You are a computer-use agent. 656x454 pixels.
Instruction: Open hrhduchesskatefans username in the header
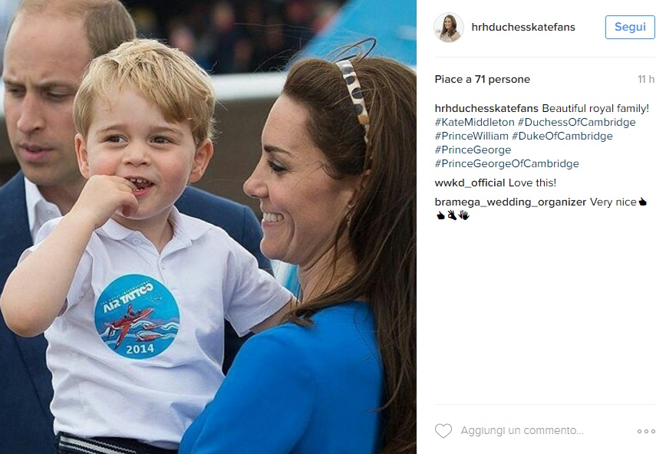(523, 27)
